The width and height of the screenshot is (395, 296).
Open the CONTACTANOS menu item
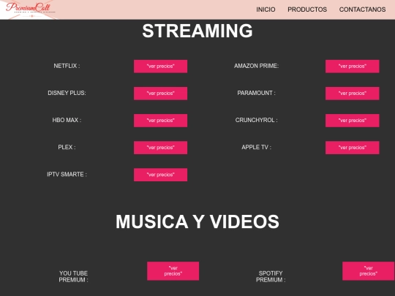point(362,10)
